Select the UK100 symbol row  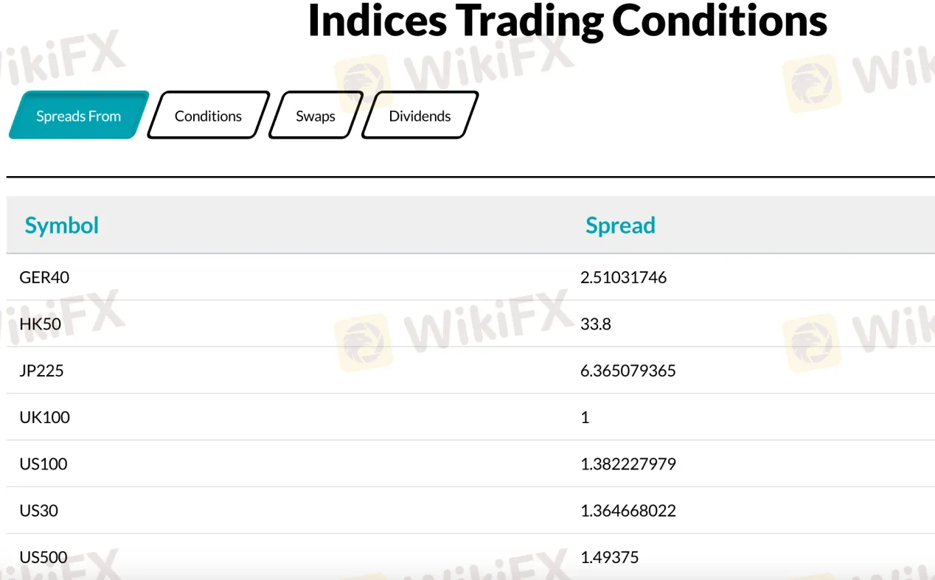pos(470,417)
